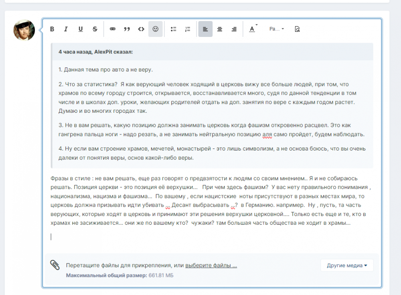Toggle italic text formatting
The image size is (401, 295).
66,29
